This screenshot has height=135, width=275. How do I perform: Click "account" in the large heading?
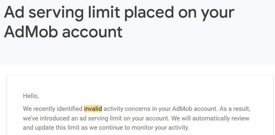pos(92,32)
